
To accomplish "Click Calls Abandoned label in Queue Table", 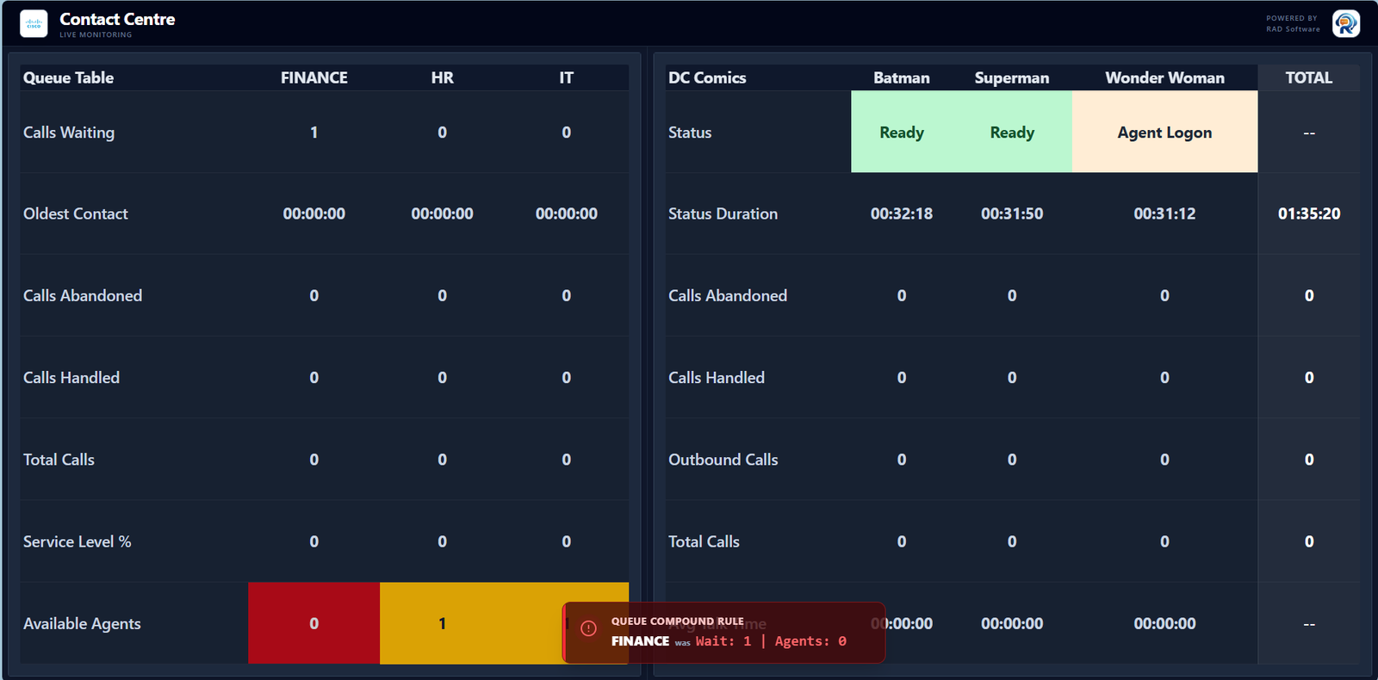I will 83,295.
